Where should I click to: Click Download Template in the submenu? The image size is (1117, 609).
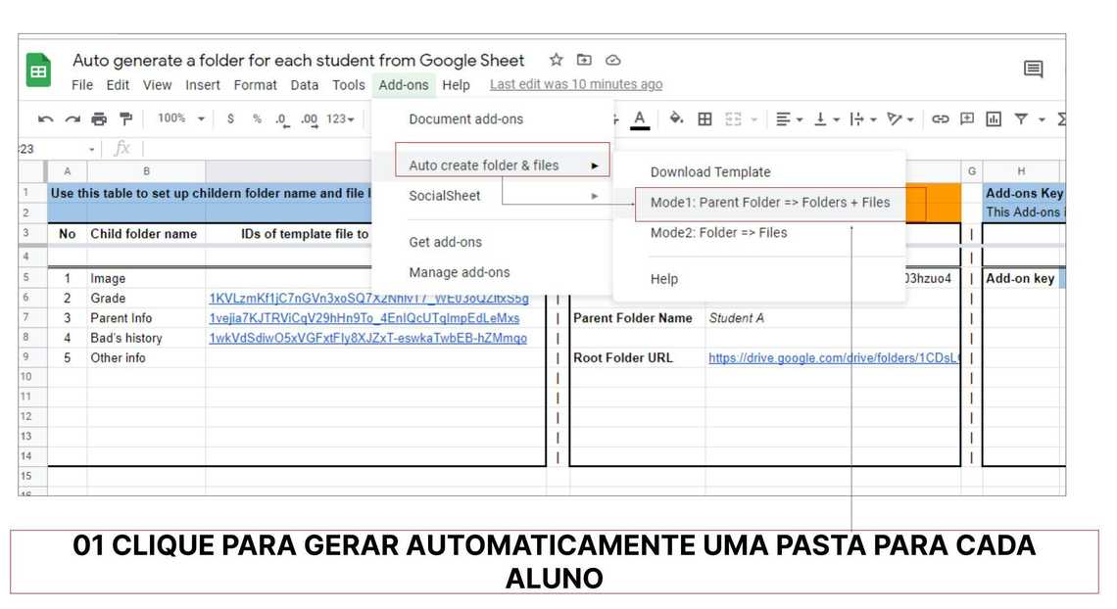710,172
